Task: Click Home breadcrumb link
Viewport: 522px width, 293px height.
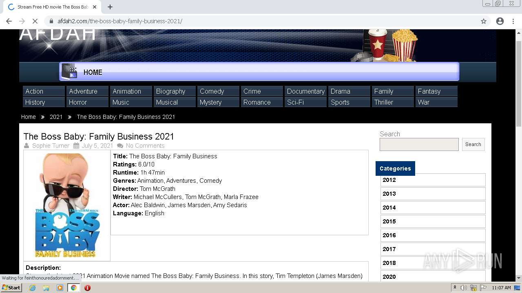Action: pos(29,117)
